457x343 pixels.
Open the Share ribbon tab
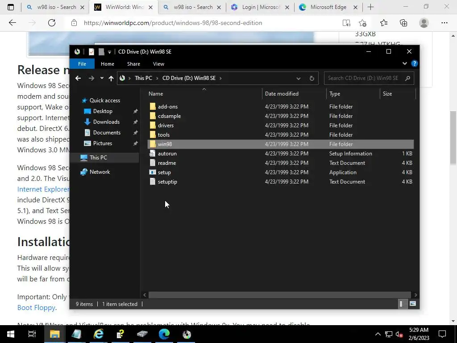point(133,63)
